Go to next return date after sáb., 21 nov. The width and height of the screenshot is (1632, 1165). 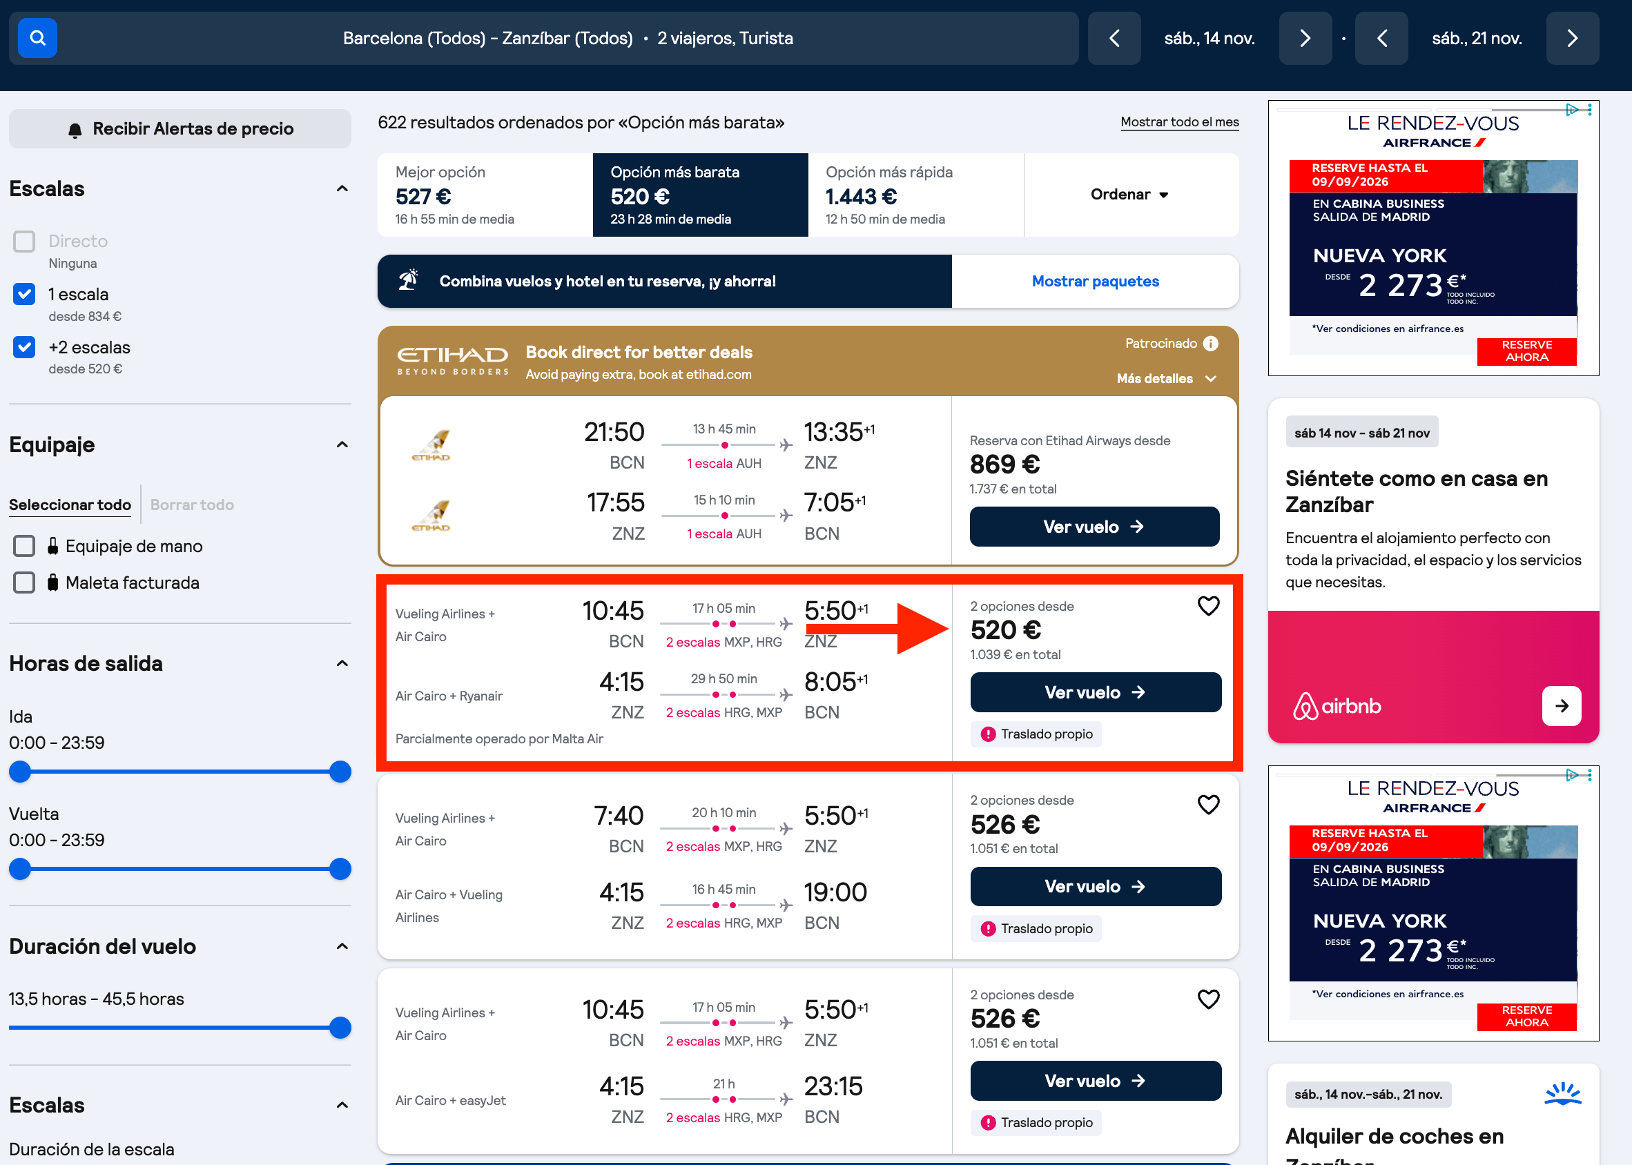[x=1573, y=38]
